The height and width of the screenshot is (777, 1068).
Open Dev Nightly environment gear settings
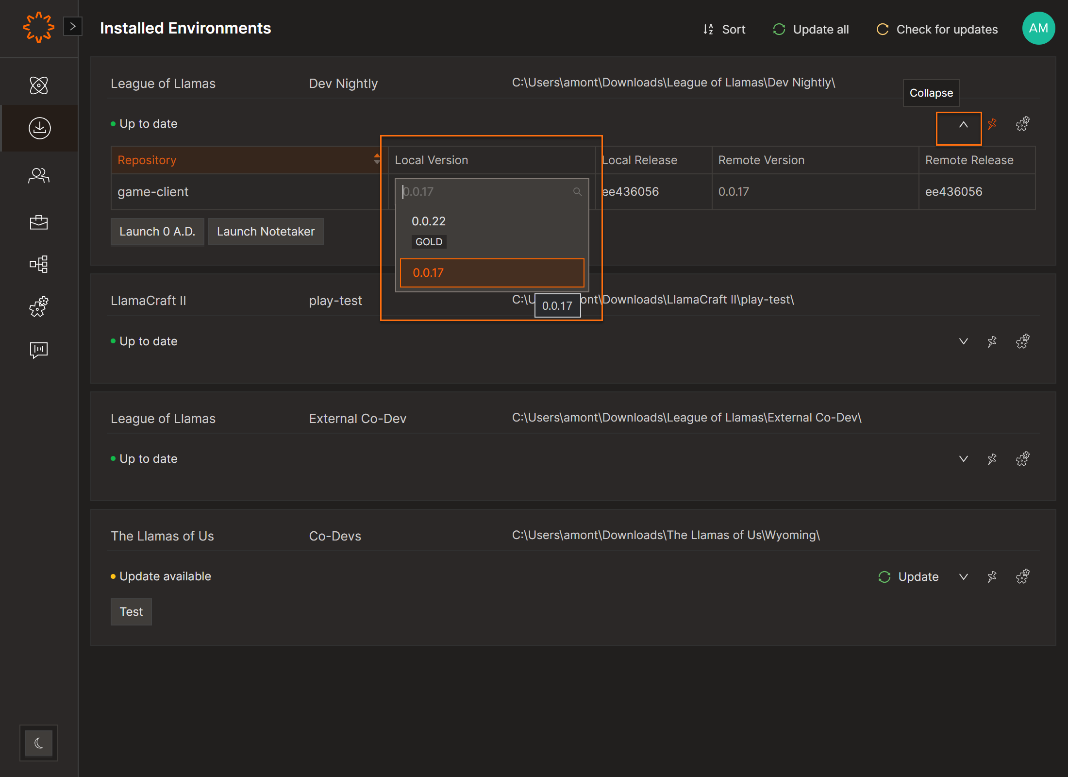tap(1022, 124)
